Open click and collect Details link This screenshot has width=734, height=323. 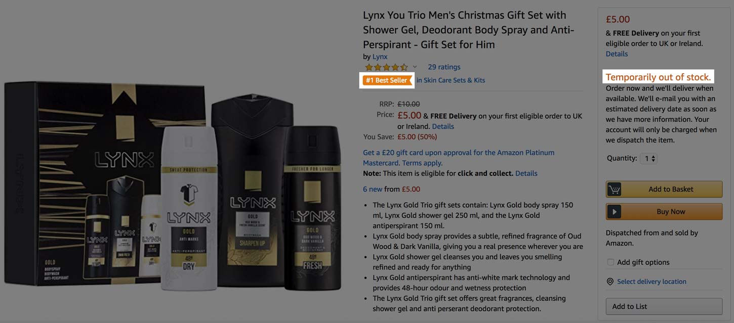point(526,173)
